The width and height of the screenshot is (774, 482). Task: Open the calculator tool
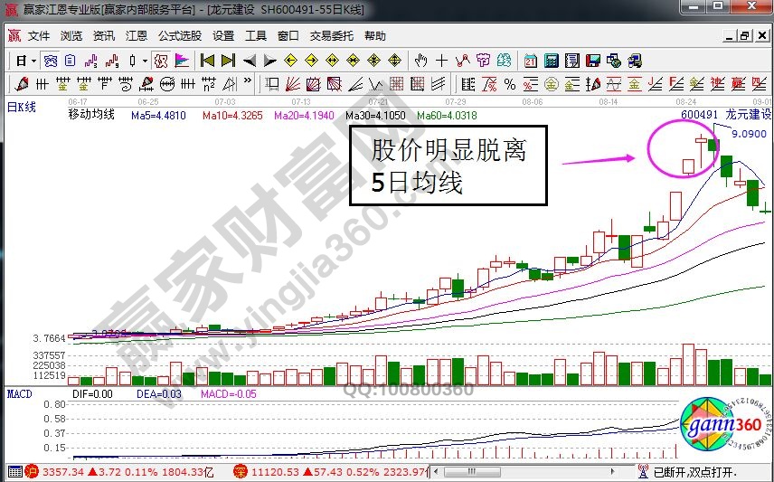tap(551, 61)
